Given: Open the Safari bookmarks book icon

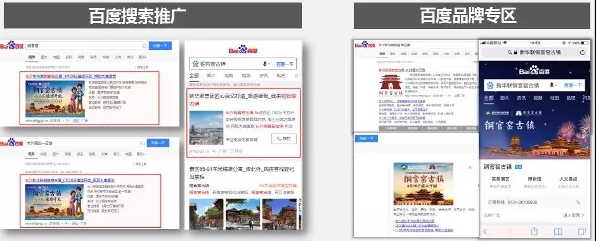Looking at the screenshot, I should 557,231.
